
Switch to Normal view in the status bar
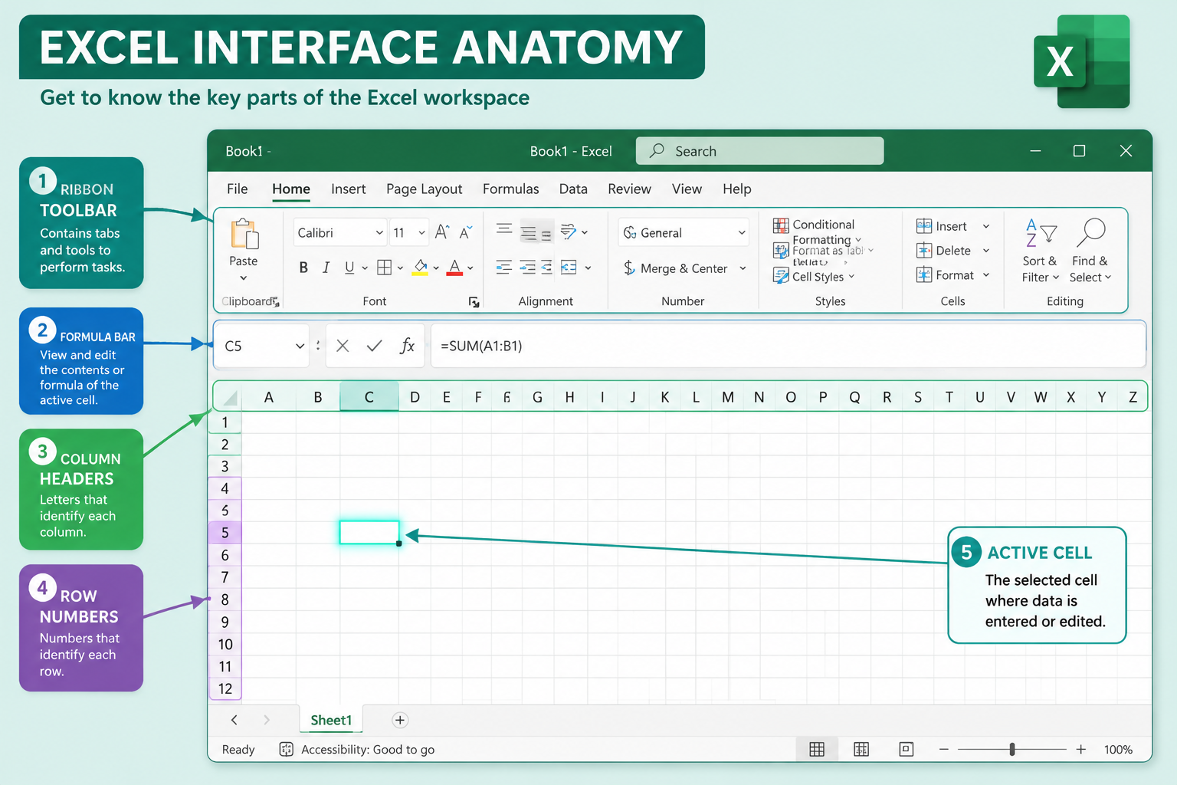pos(818,749)
